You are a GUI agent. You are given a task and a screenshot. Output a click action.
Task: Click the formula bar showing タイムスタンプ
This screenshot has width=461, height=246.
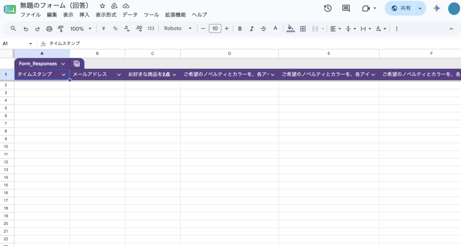tap(253, 43)
